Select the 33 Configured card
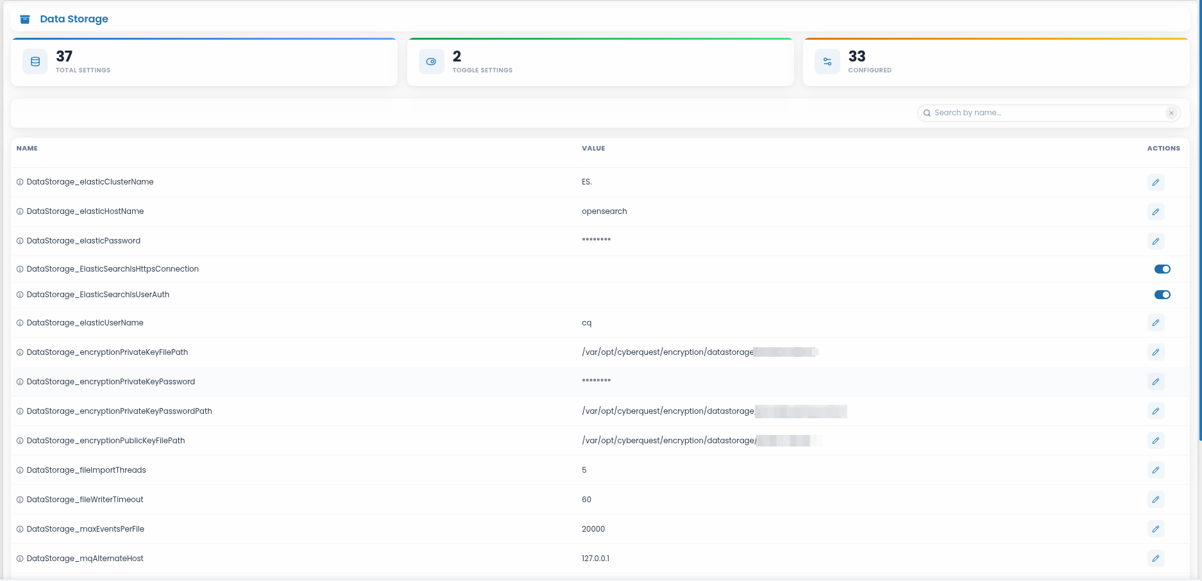Viewport: 1202px width, 581px height. coord(996,62)
